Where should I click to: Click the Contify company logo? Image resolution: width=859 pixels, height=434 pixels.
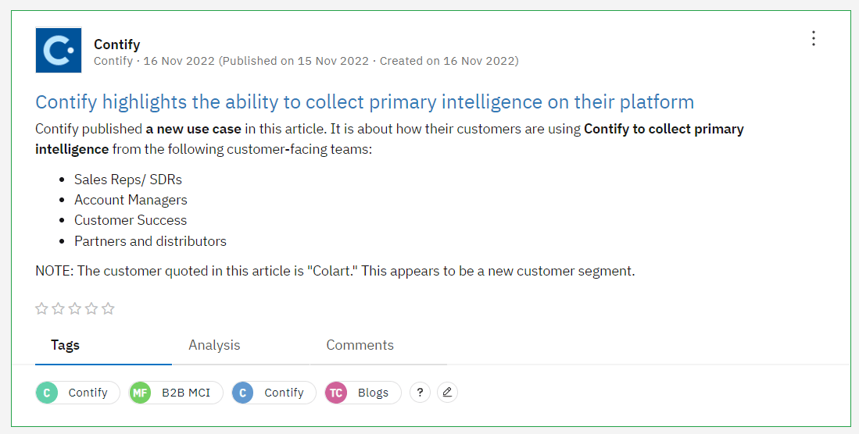tap(59, 50)
